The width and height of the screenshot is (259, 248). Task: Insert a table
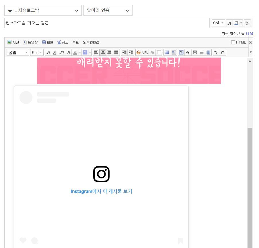click(159, 53)
